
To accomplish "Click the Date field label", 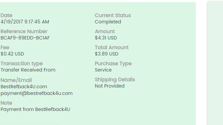I will click(x=6, y=15).
